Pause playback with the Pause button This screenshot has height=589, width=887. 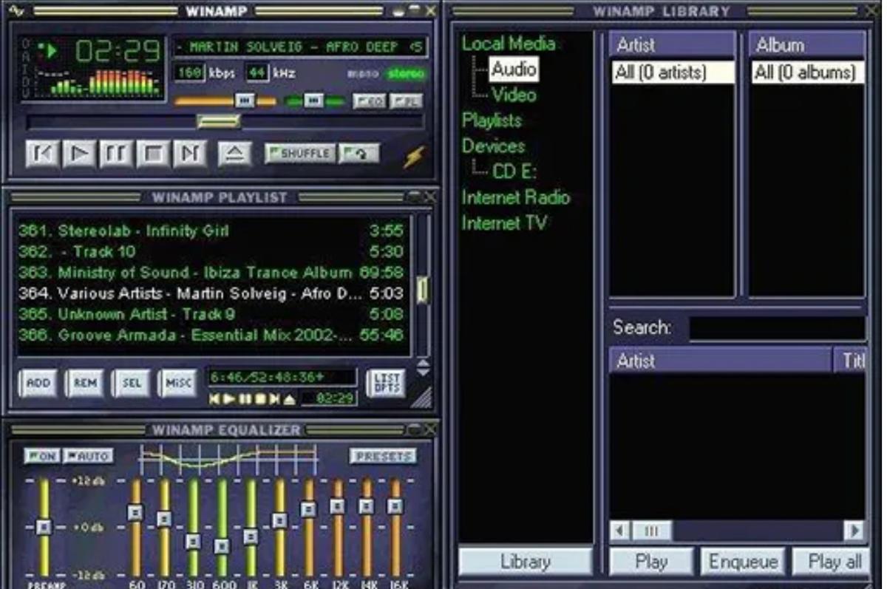point(117,154)
